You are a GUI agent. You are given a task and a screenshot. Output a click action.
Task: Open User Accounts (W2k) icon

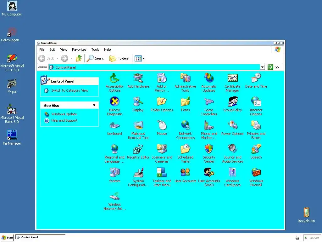(209, 177)
